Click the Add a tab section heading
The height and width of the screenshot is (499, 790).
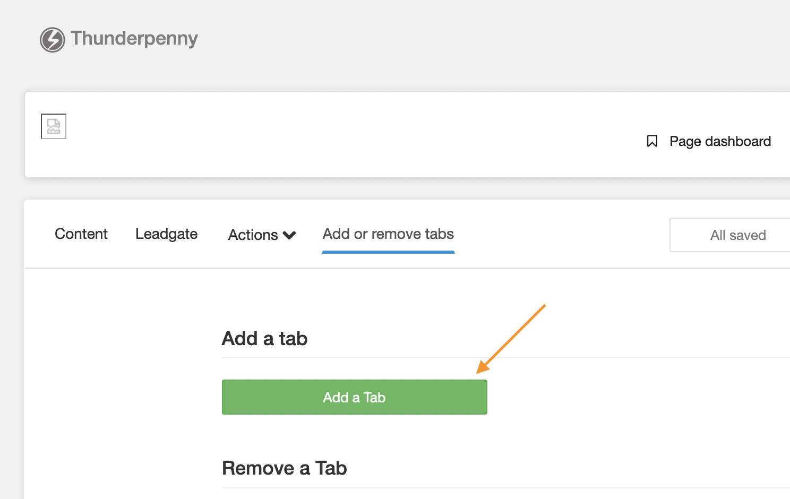pos(264,339)
